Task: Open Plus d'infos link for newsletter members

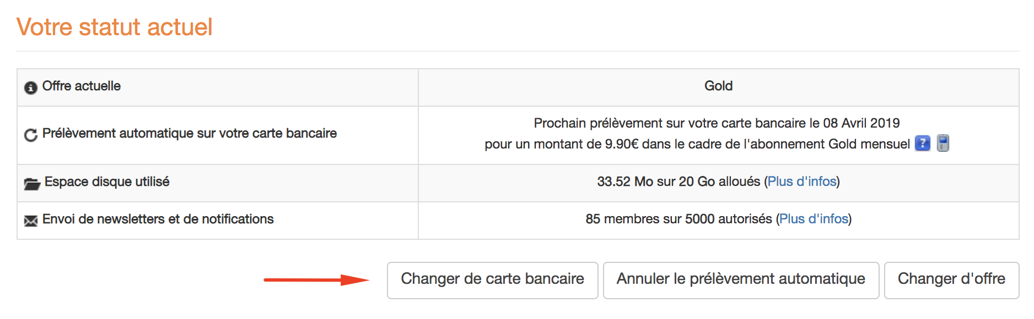Action: pyautogui.click(x=814, y=219)
